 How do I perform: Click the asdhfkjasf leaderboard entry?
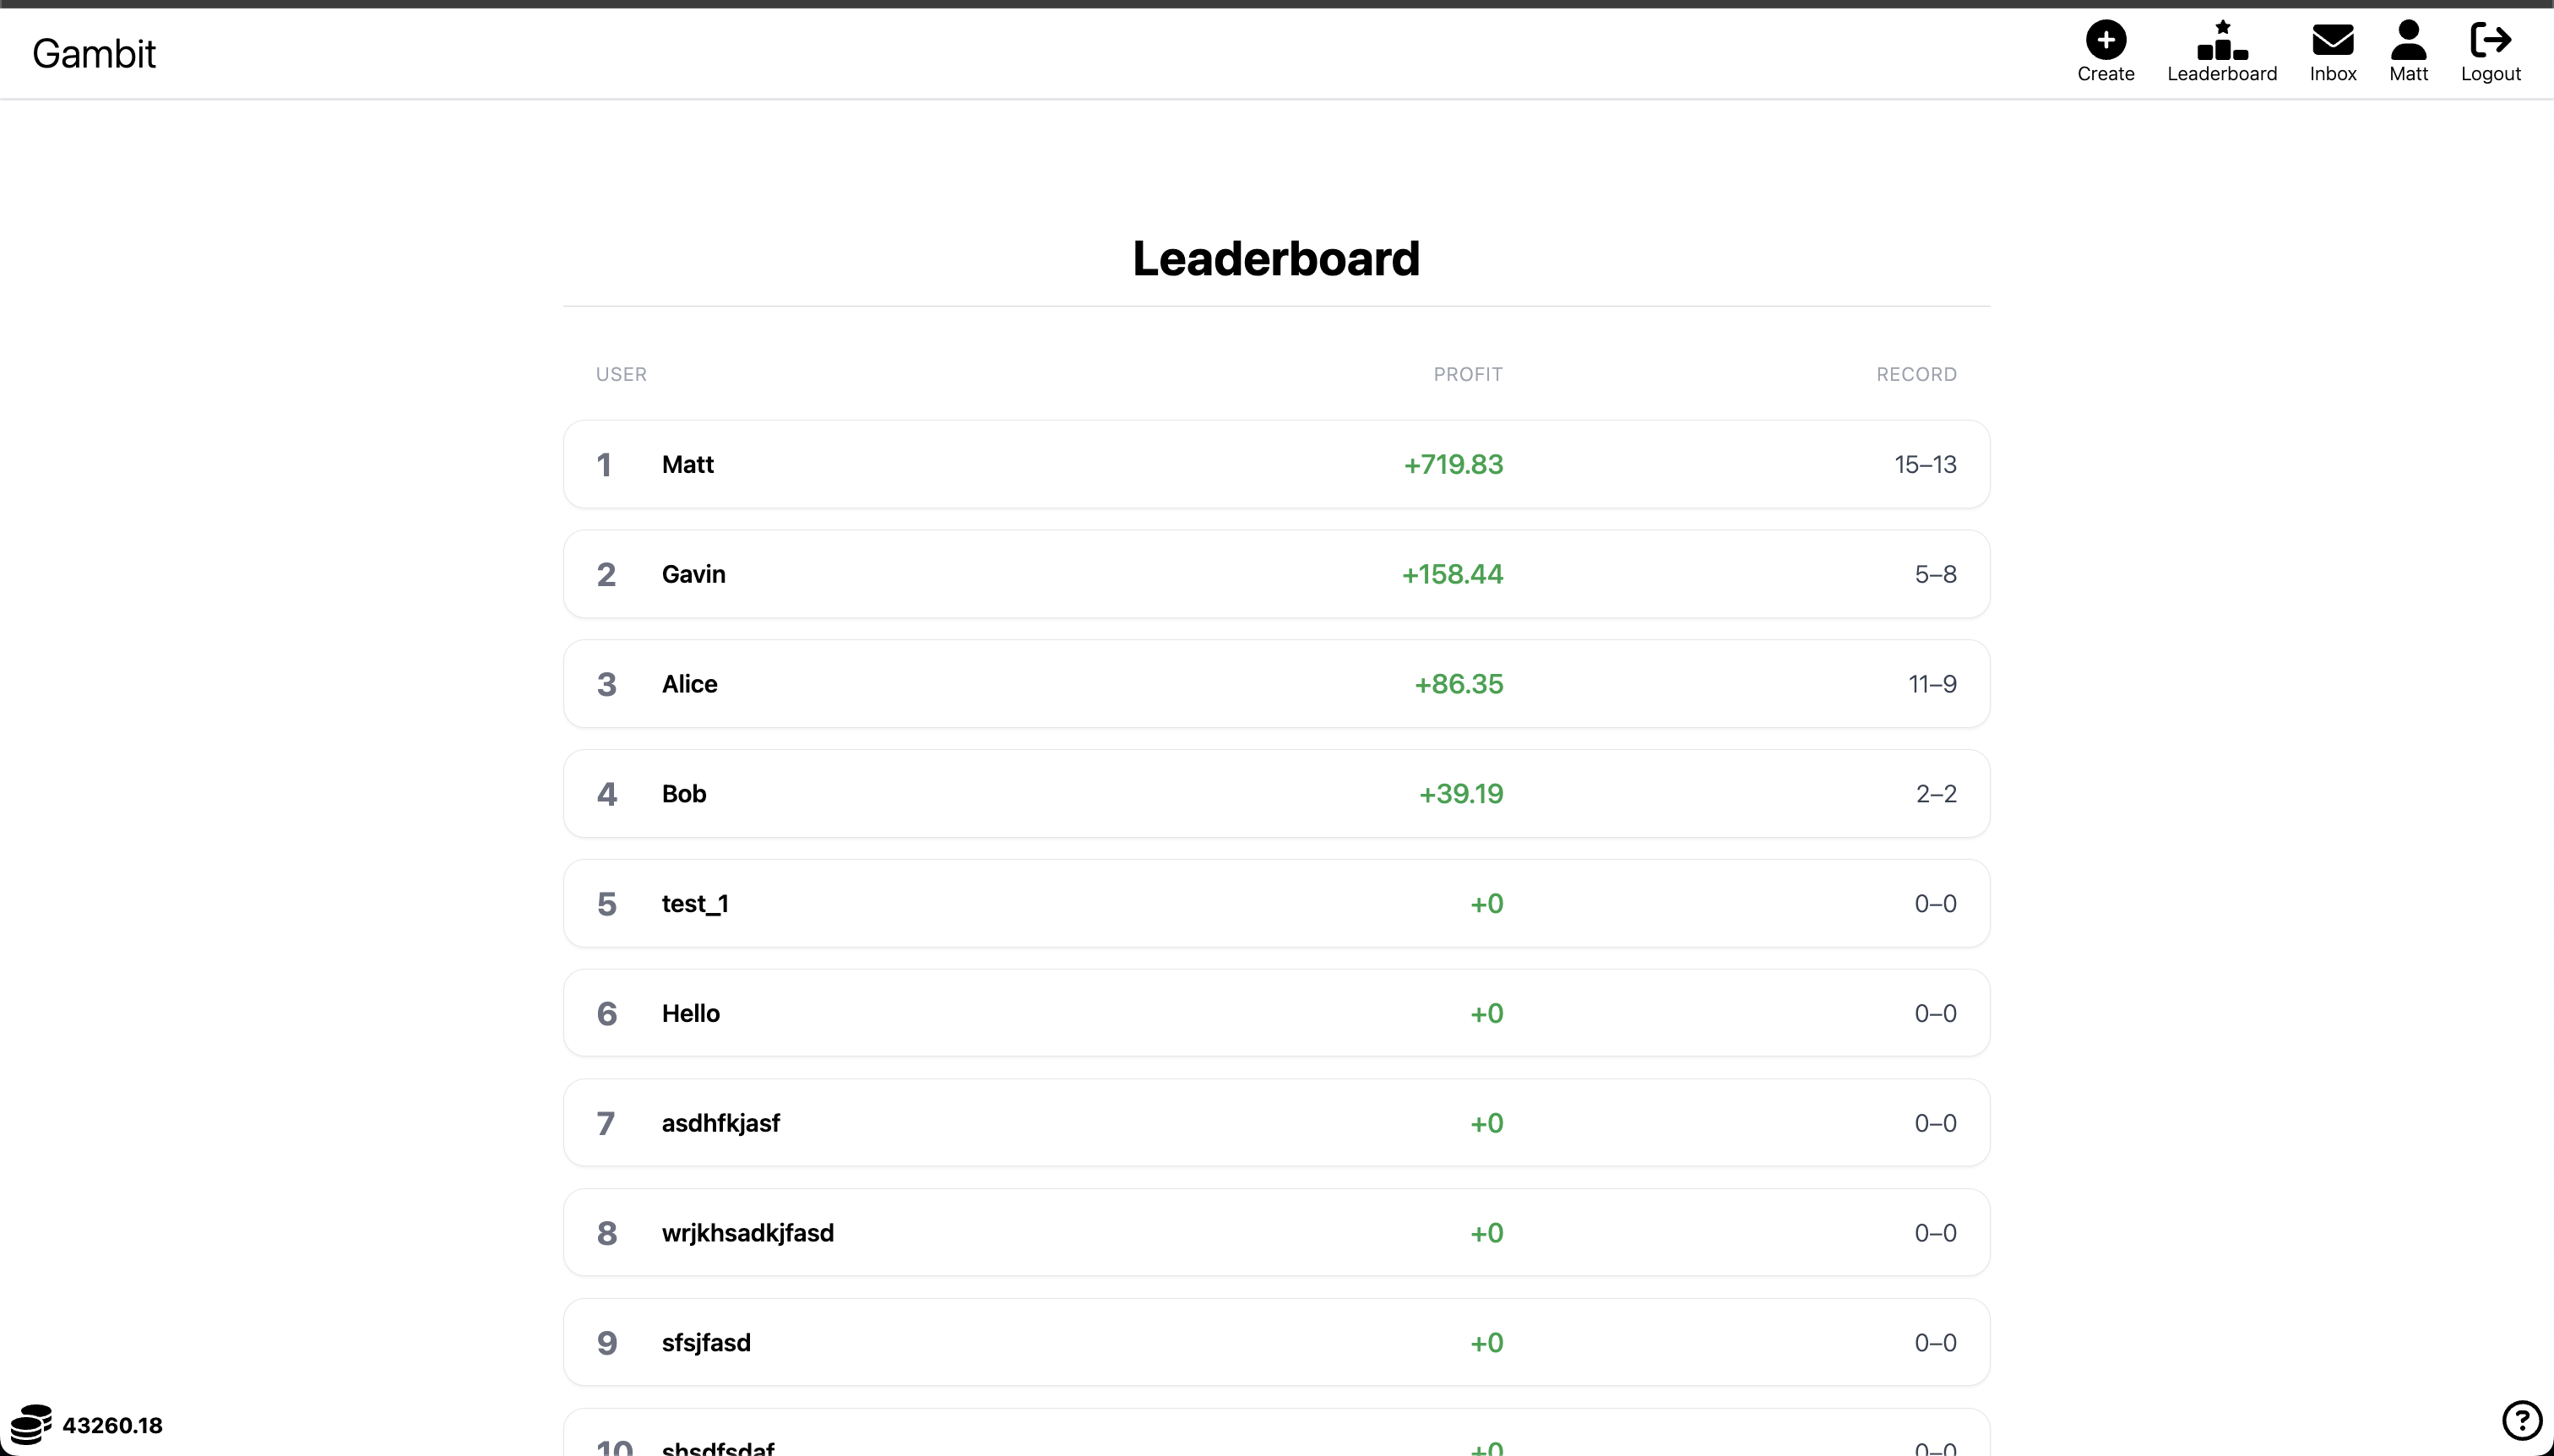click(x=1277, y=1123)
